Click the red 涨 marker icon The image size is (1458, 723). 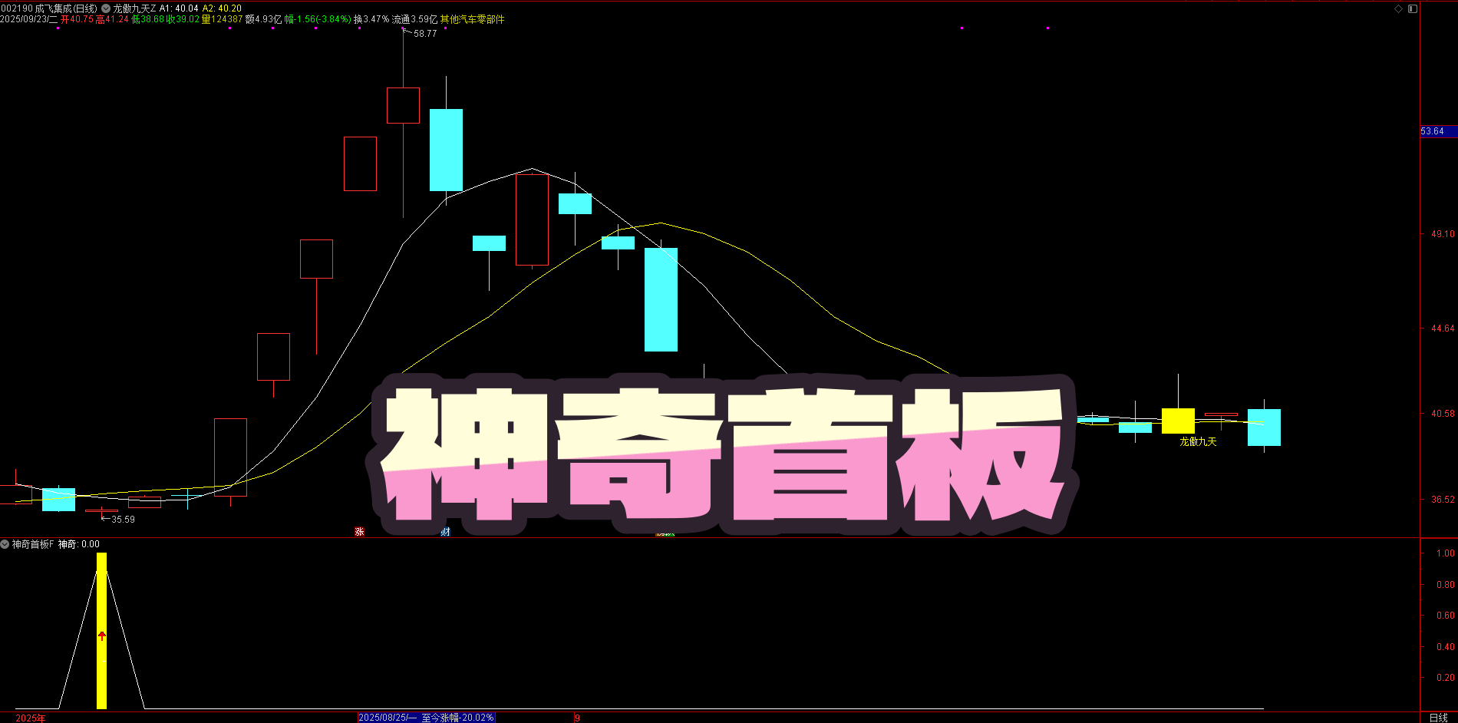[359, 531]
